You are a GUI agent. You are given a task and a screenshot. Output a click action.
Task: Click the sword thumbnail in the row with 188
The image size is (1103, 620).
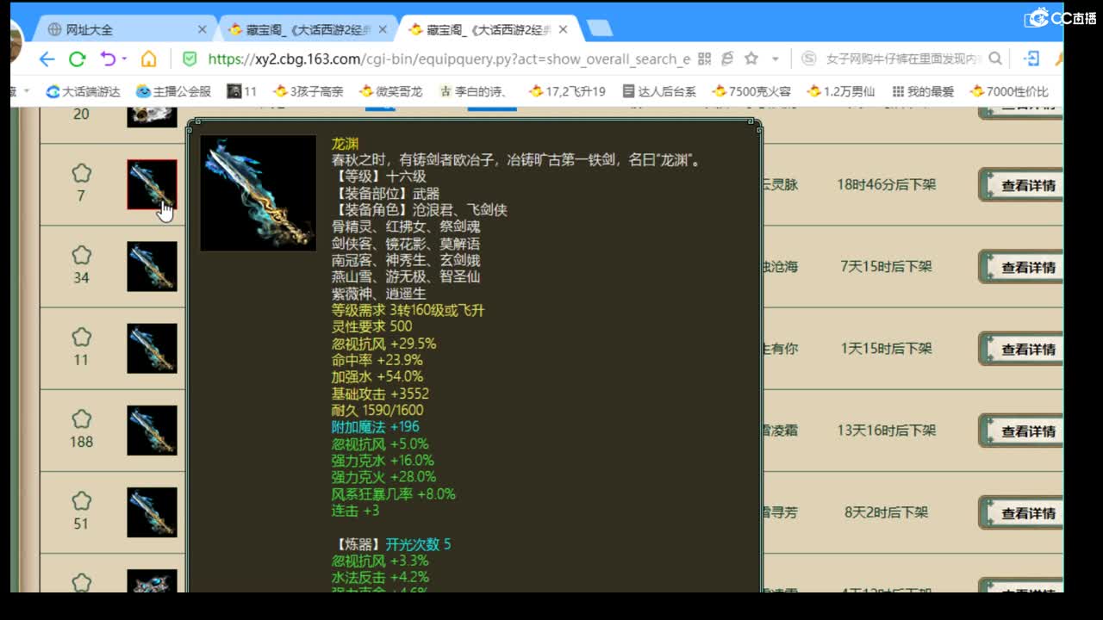pos(152,431)
